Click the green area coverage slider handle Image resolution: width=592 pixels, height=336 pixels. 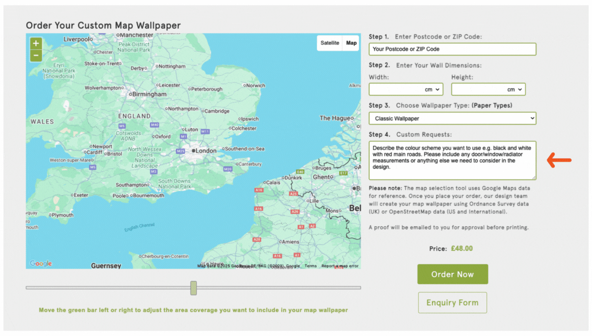coord(193,288)
